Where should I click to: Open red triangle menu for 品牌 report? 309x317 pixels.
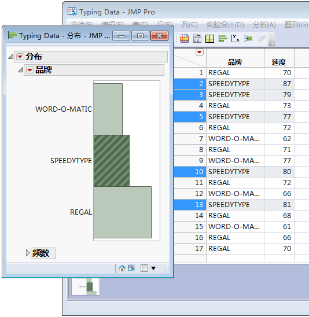(30, 70)
